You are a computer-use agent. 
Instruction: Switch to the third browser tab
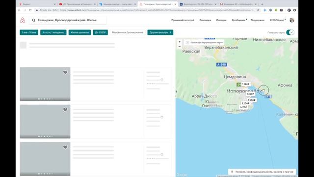pos(118,4)
